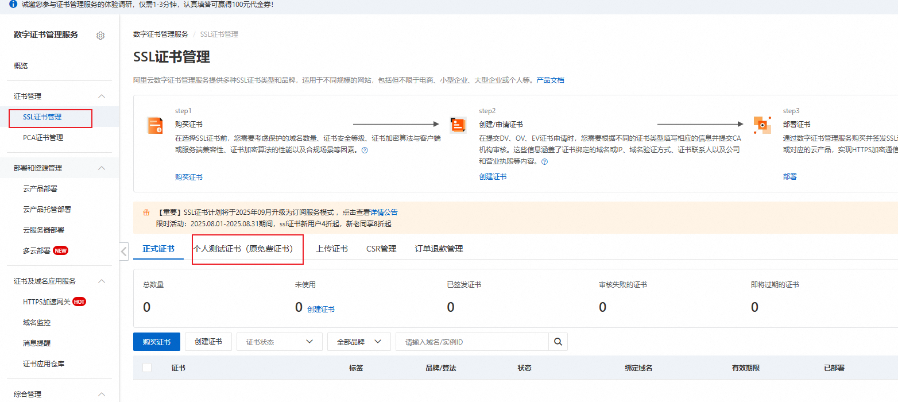
Task: Click the step2 创建/申请证书 icon
Action: coord(458,125)
